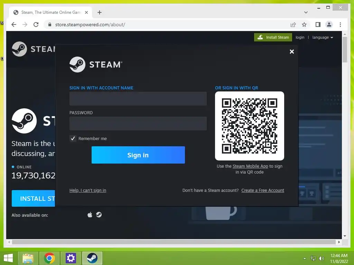Click the horizontal scrollbar thumb

[x=174, y=242]
